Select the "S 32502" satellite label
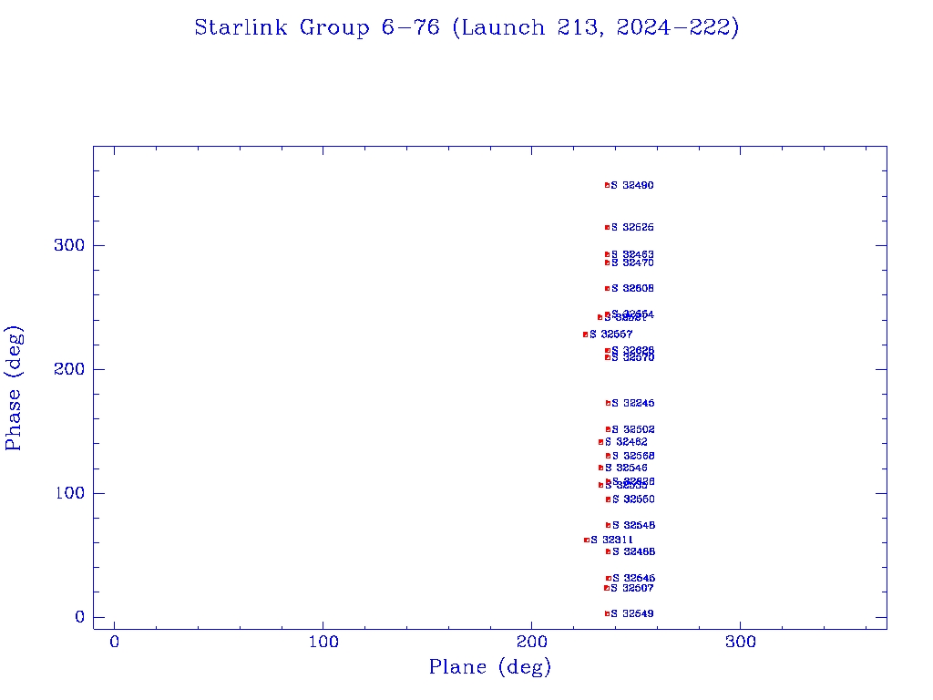Screen dimensions: 933x700 click(633, 430)
